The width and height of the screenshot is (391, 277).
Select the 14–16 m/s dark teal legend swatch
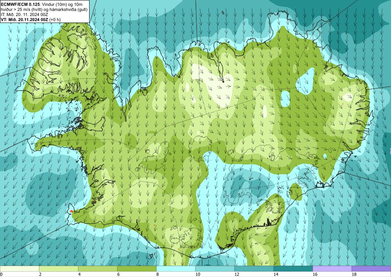(293, 268)
